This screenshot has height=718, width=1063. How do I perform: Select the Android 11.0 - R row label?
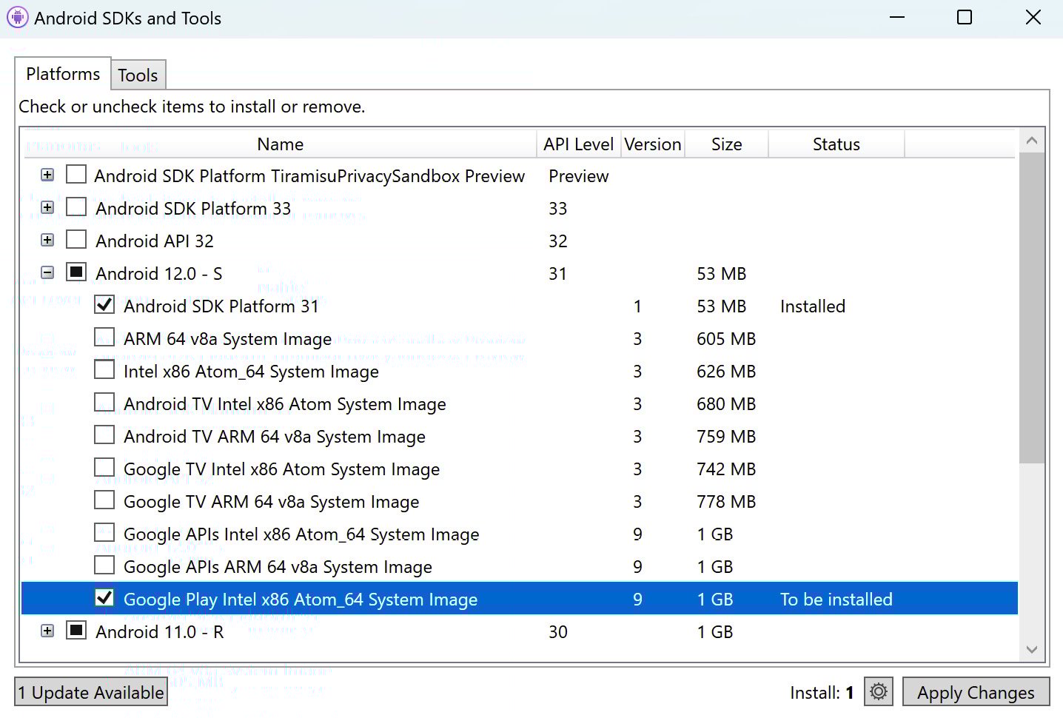[x=159, y=631]
